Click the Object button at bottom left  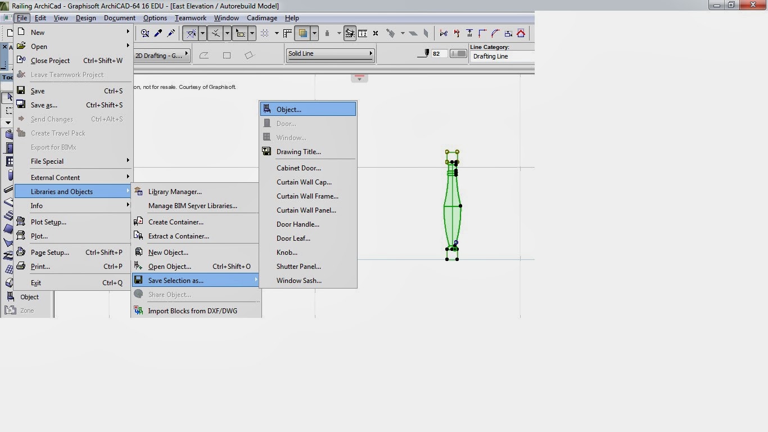(x=29, y=296)
